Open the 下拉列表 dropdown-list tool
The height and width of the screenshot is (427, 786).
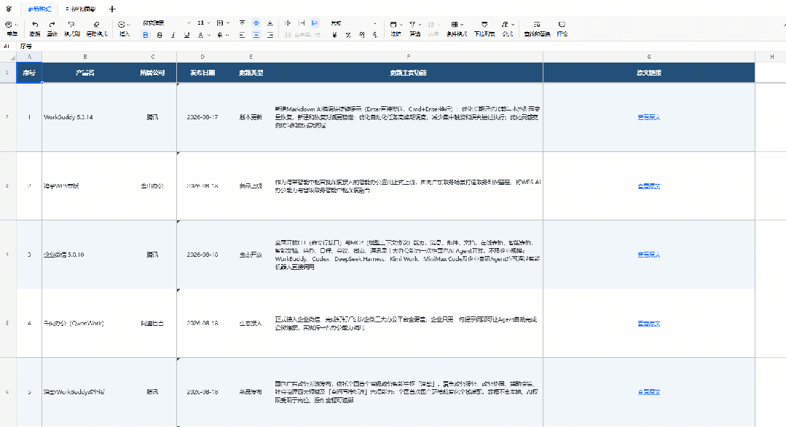[484, 28]
